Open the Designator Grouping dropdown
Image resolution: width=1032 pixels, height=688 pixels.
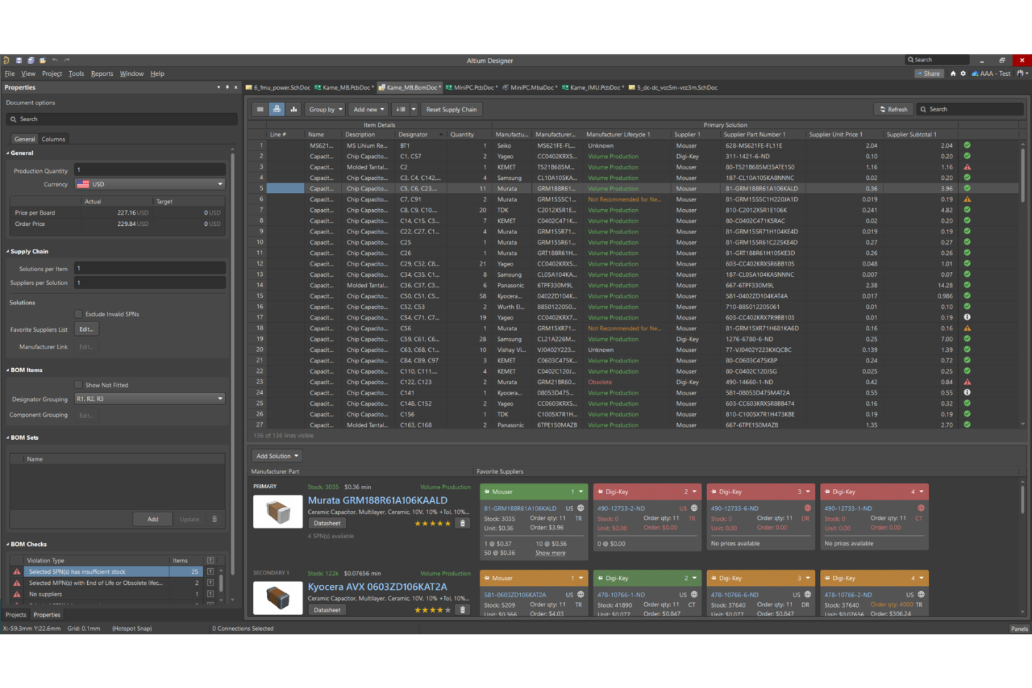[x=150, y=399]
